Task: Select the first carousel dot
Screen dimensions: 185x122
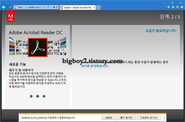Action: [x=31, y=96]
